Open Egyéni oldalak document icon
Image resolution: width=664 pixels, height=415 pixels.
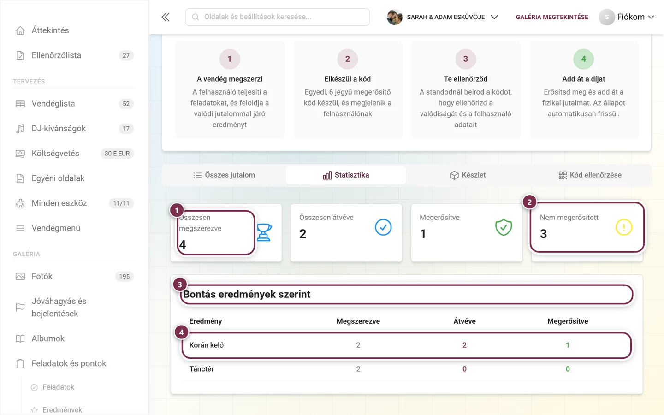(x=20, y=178)
